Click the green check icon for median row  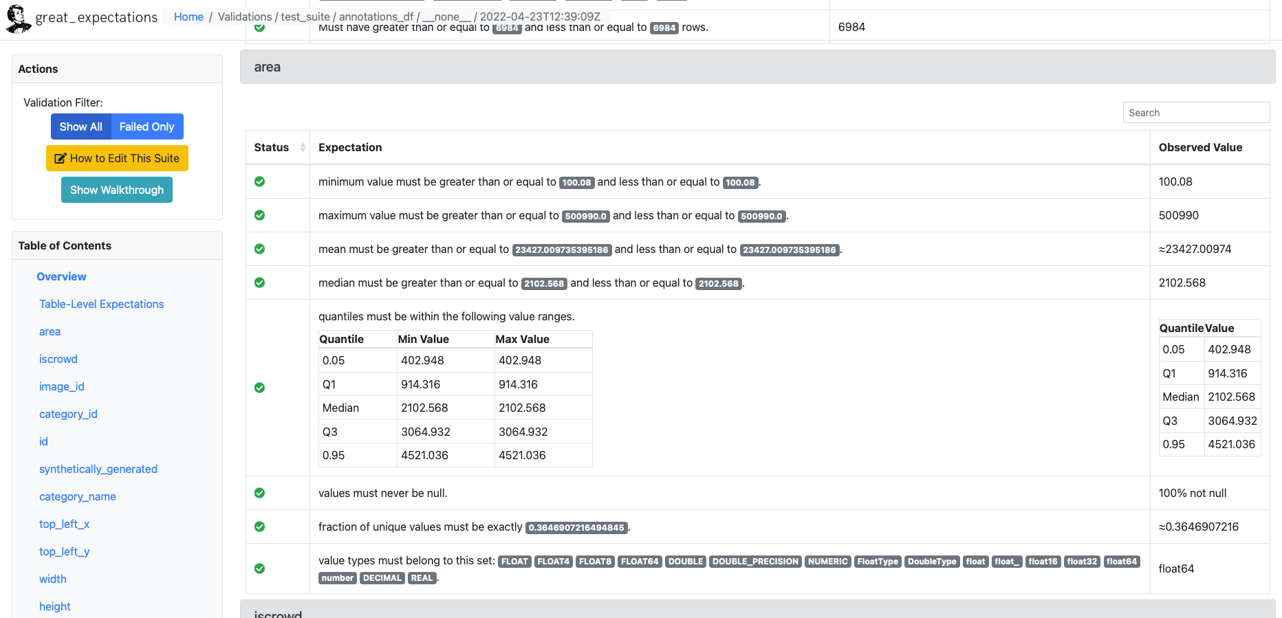pyautogui.click(x=259, y=283)
